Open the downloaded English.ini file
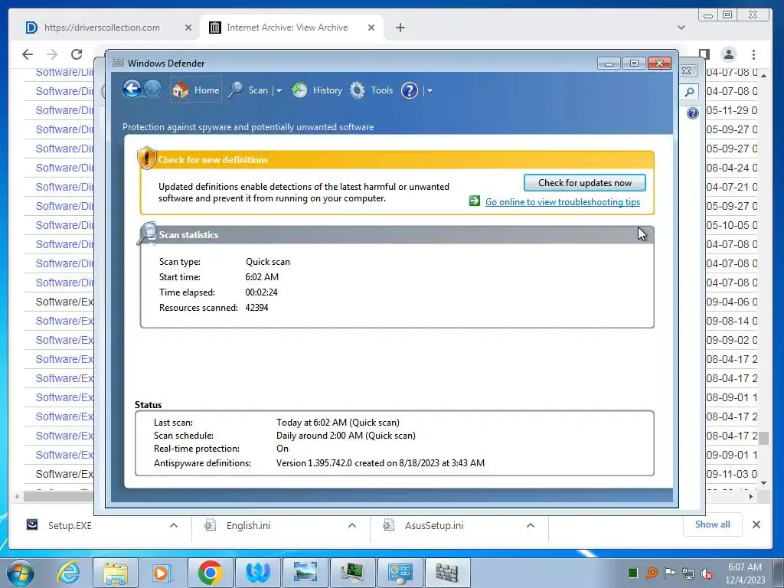Screen dimensions: 784x588 (x=237, y=525)
